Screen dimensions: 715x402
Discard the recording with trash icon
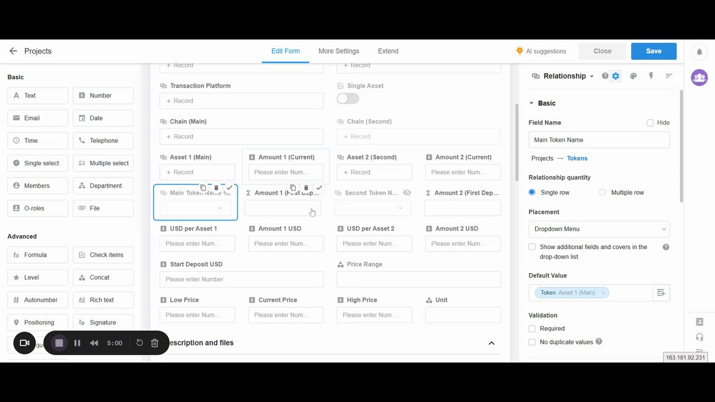point(155,343)
